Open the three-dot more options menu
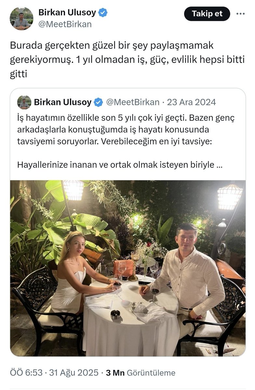The width and height of the screenshot is (255, 390). tap(240, 14)
